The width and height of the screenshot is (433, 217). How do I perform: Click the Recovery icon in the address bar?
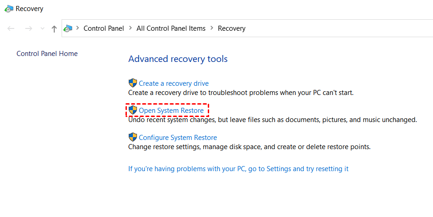click(68, 28)
